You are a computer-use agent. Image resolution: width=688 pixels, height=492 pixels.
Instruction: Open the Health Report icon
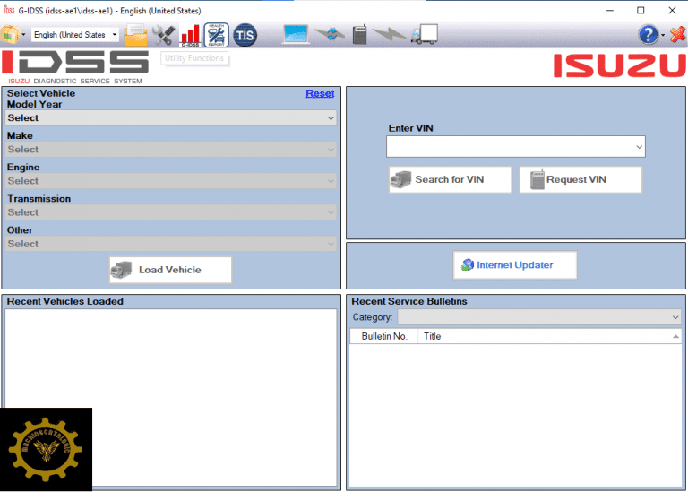tap(216, 35)
